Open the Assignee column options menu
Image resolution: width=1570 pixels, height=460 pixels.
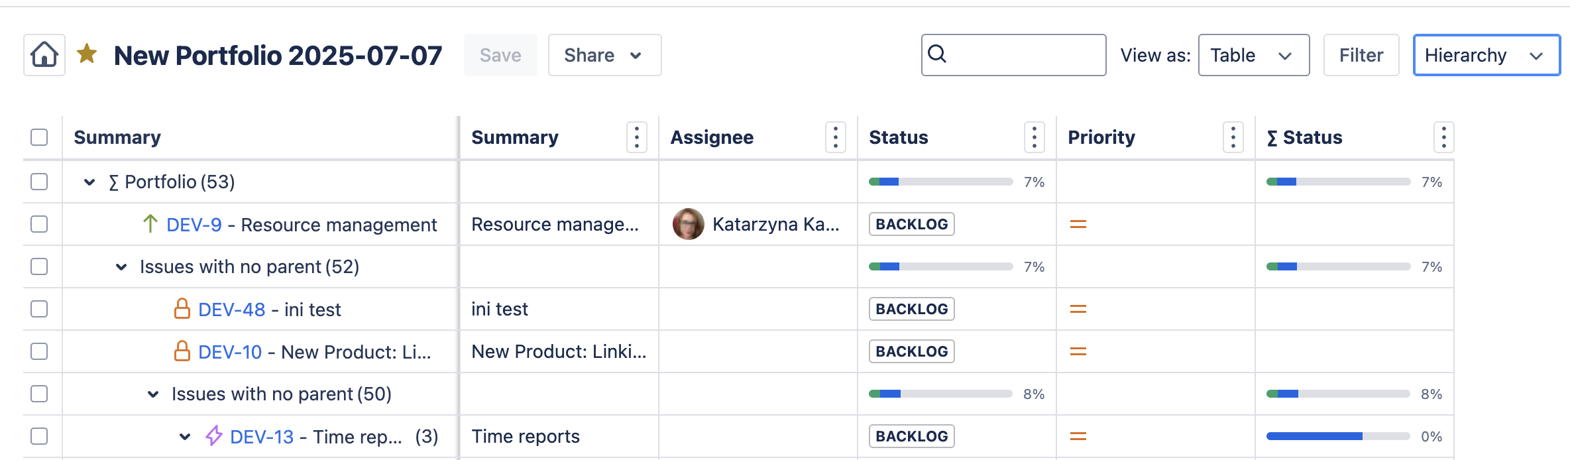point(835,137)
